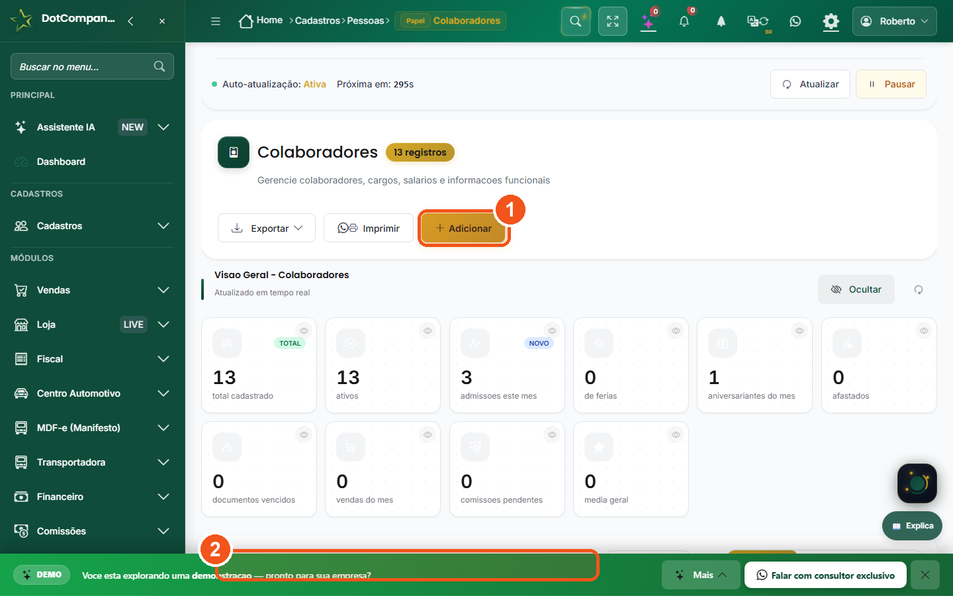This screenshot has width=953, height=596.
Task: Open the floating assistant orb icon
Action: pyautogui.click(x=917, y=483)
